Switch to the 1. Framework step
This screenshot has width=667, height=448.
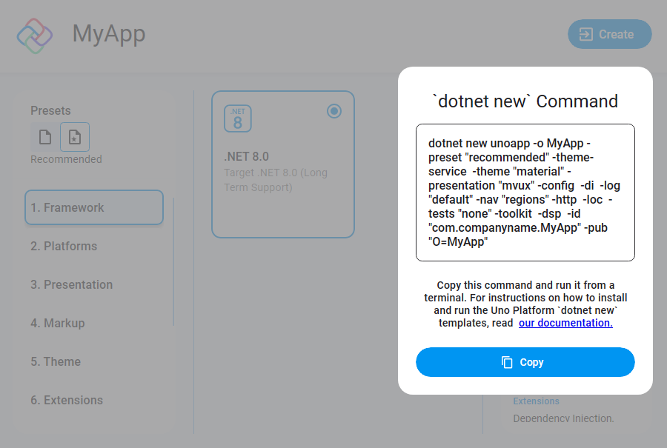(93, 207)
